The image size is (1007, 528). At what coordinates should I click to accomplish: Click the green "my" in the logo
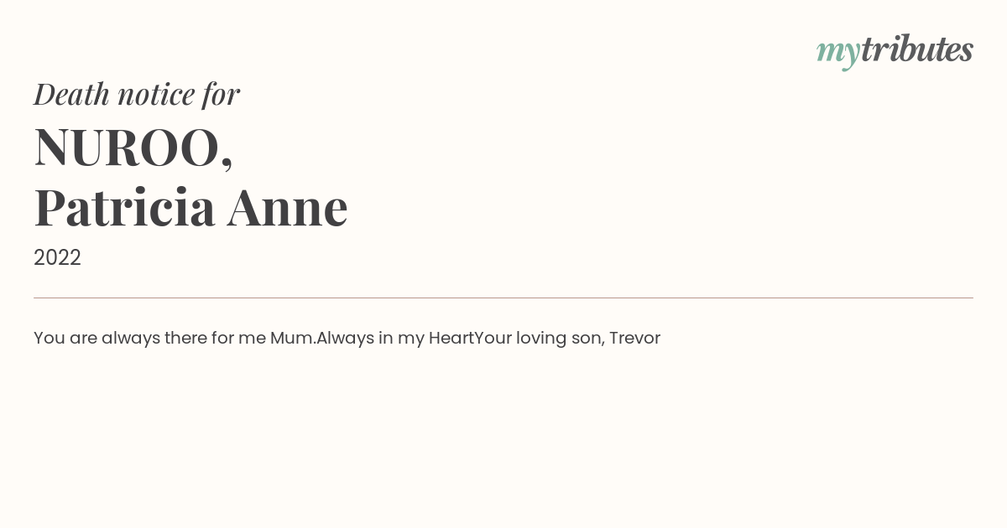(838, 54)
